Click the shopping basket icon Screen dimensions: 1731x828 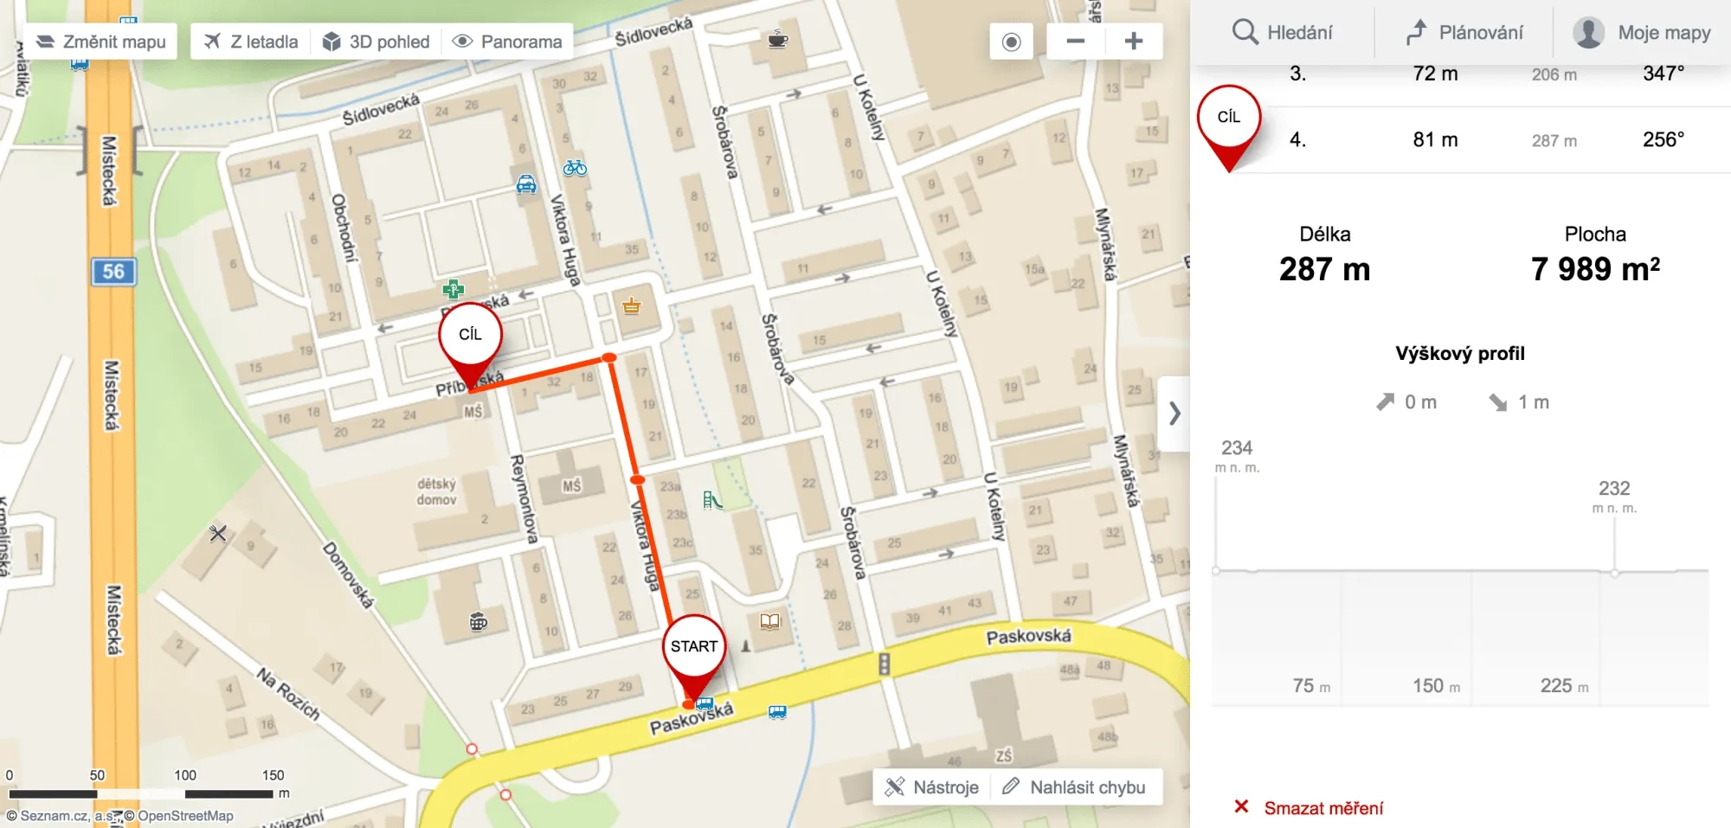[x=631, y=305]
